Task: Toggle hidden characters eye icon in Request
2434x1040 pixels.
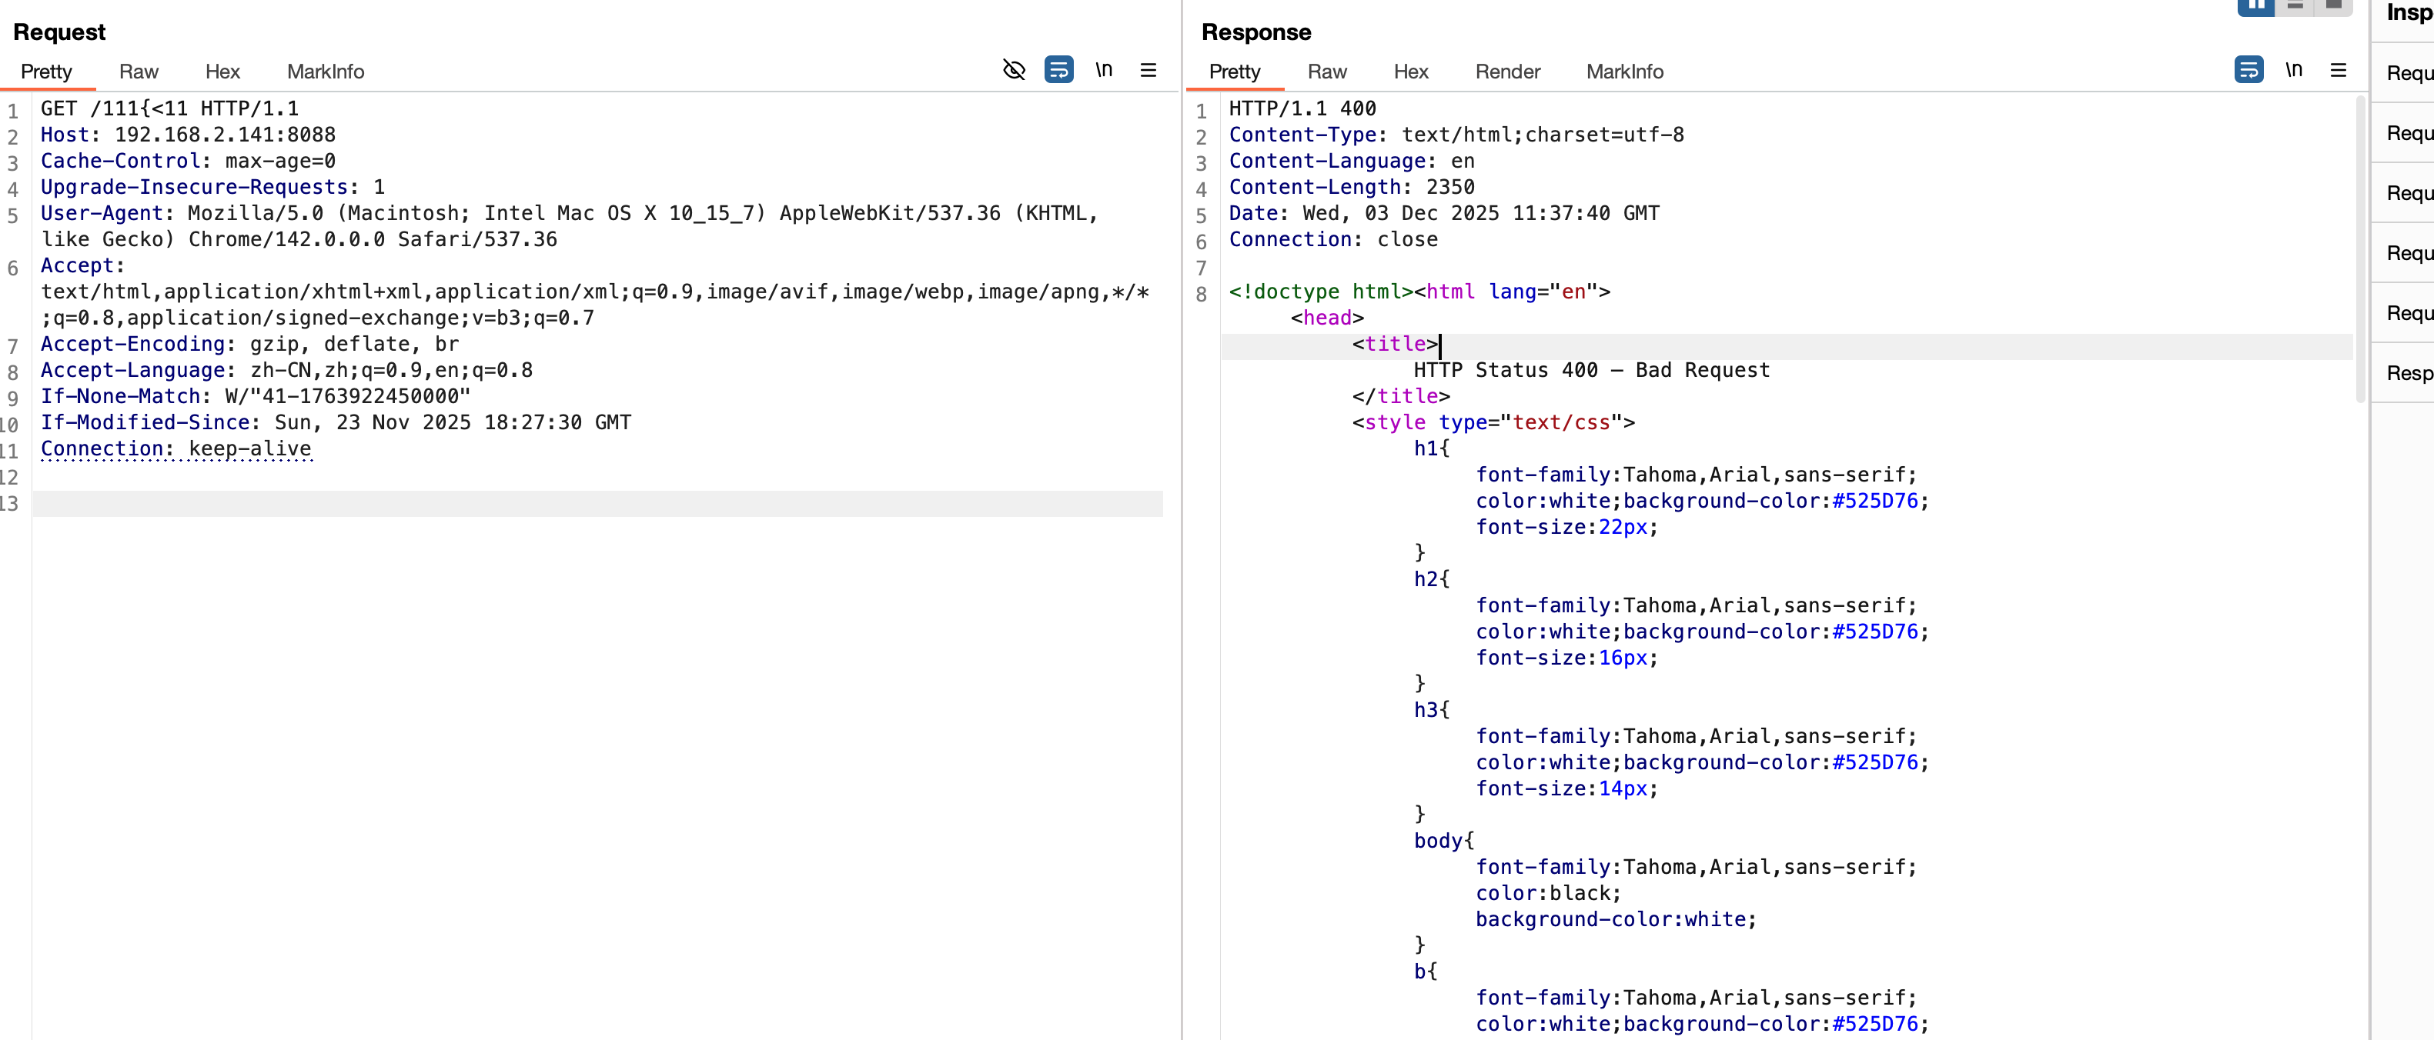Action: click(x=1013, y=70)
